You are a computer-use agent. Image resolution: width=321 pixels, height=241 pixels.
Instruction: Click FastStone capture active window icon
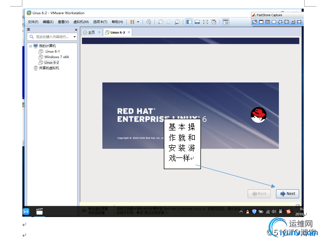[x=261, y=22]
